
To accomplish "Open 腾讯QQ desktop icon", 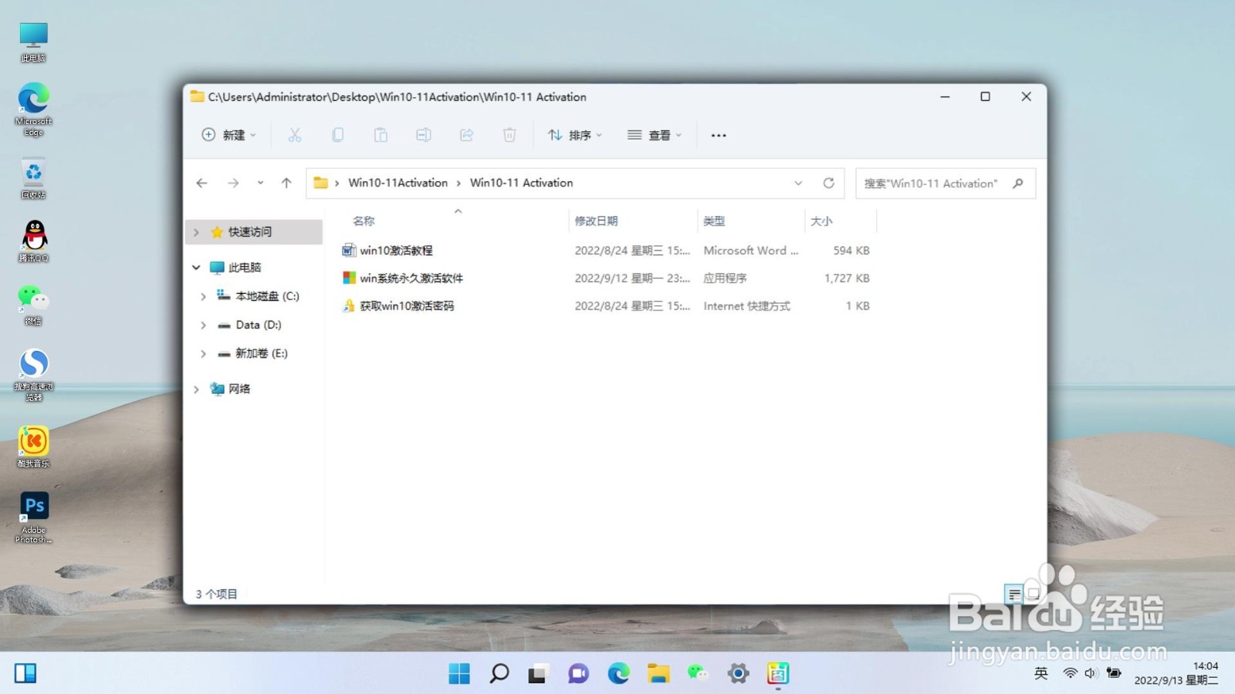I will (x=33, y=241).
